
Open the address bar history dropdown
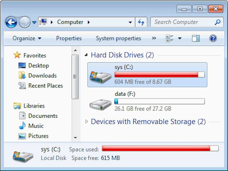[x=130, y=22]
